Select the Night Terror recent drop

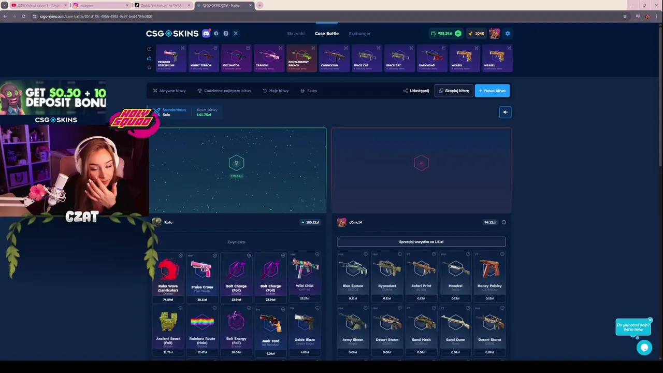[204, 58]
